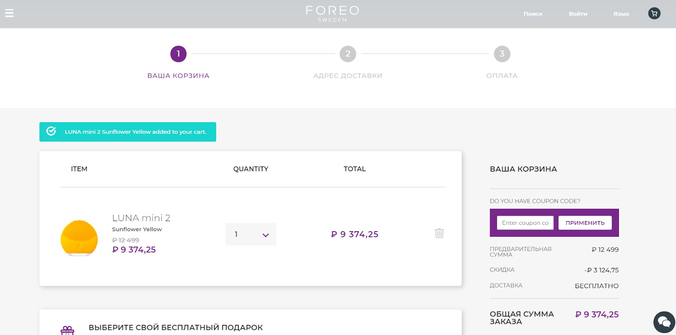Click the Предварительная сумма label

coord(521,252)
